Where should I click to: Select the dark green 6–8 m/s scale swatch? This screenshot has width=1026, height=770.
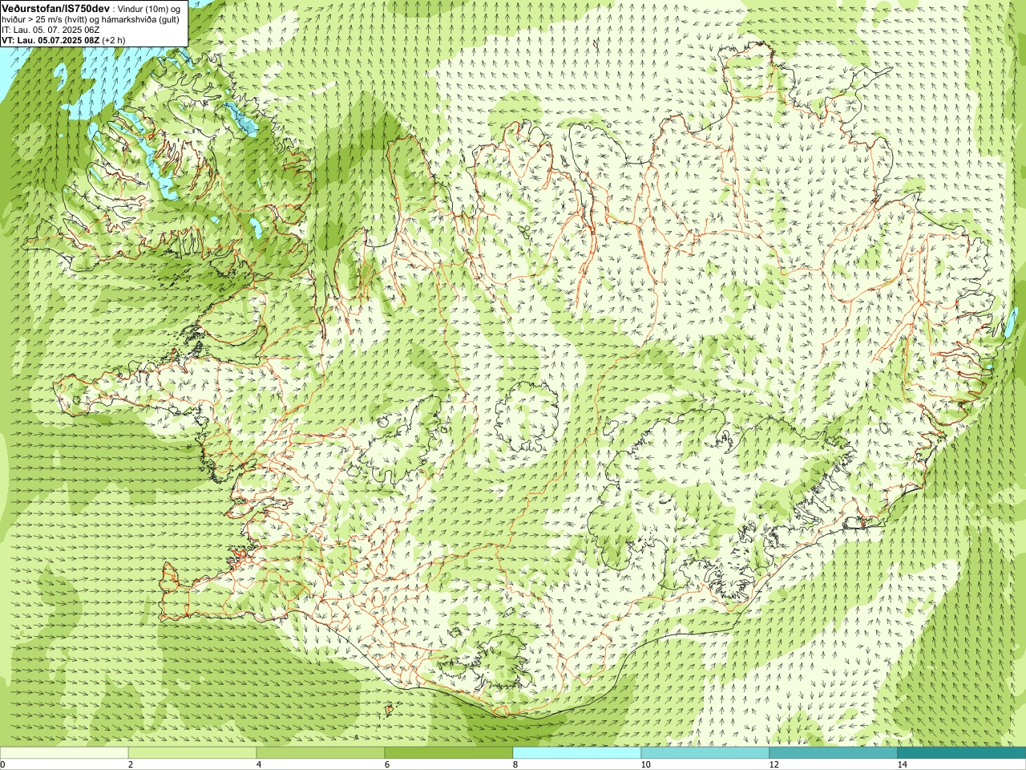(449, 753)
